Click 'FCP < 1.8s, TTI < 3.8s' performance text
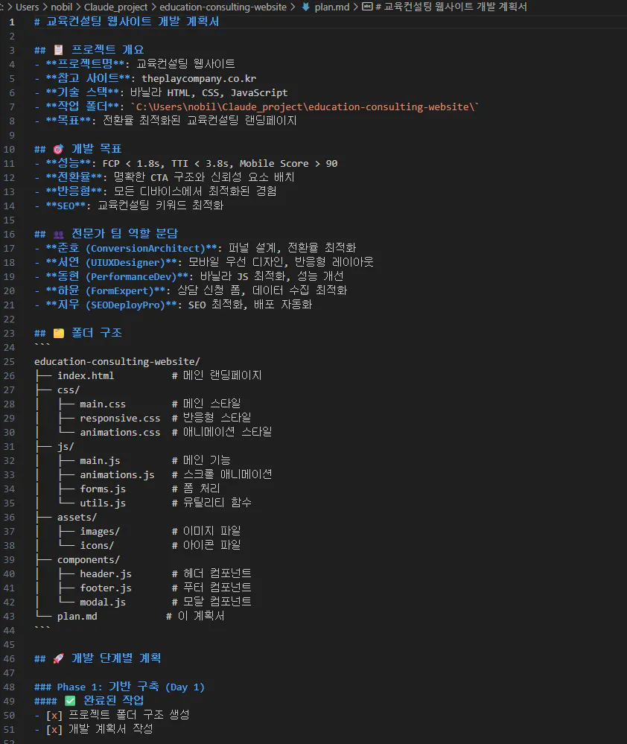The image size is (627, 744). [165, 163]
